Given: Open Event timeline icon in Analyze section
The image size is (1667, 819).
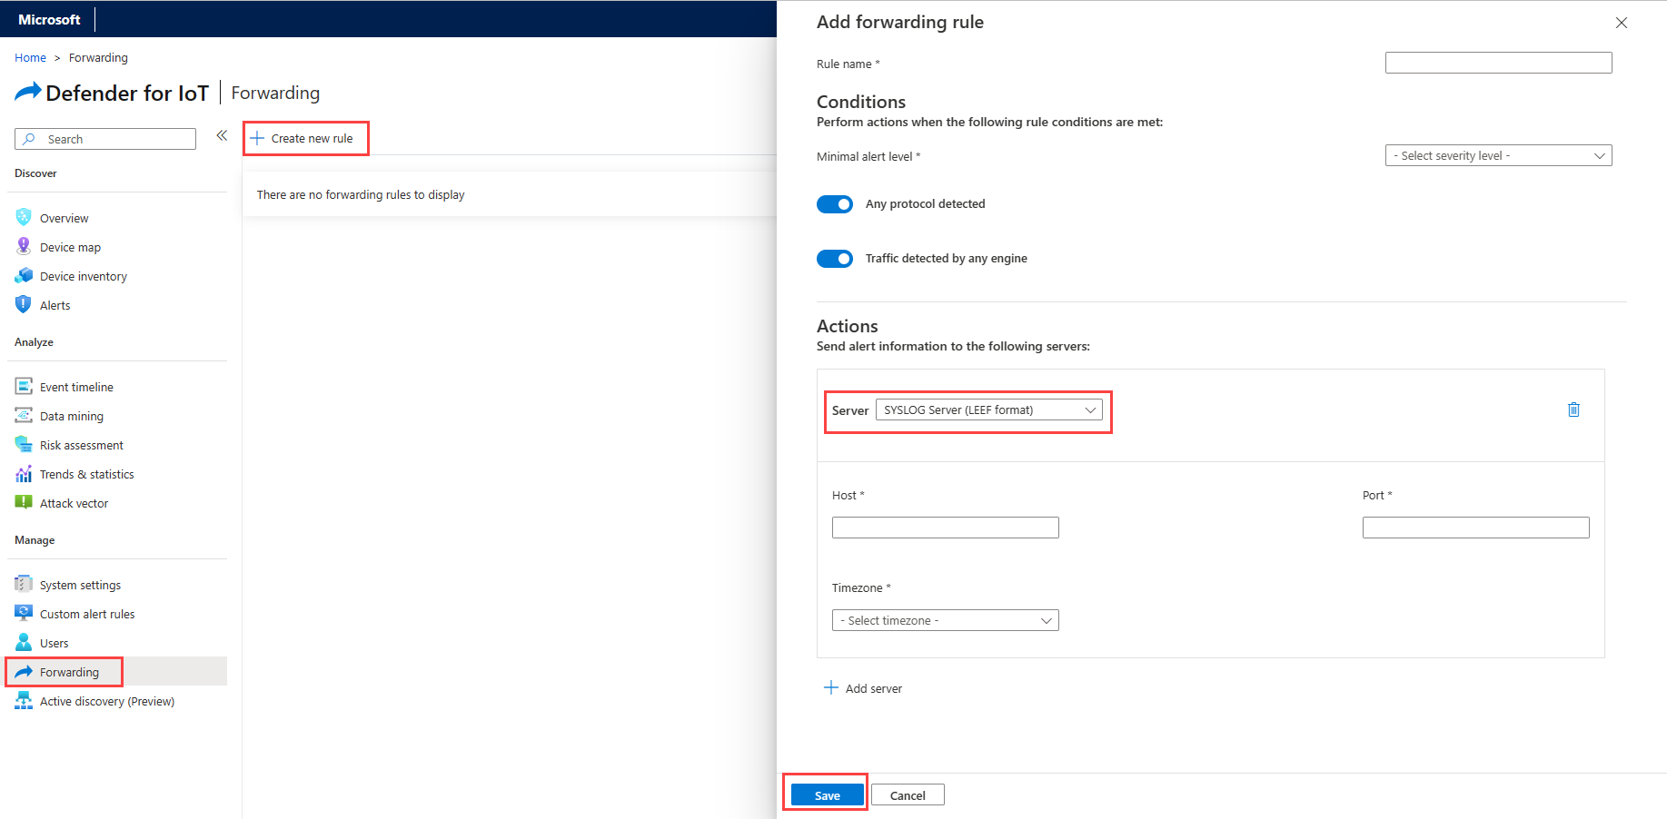Looking at the screenshot, I should pyautogui.click(x=24, y=386).
